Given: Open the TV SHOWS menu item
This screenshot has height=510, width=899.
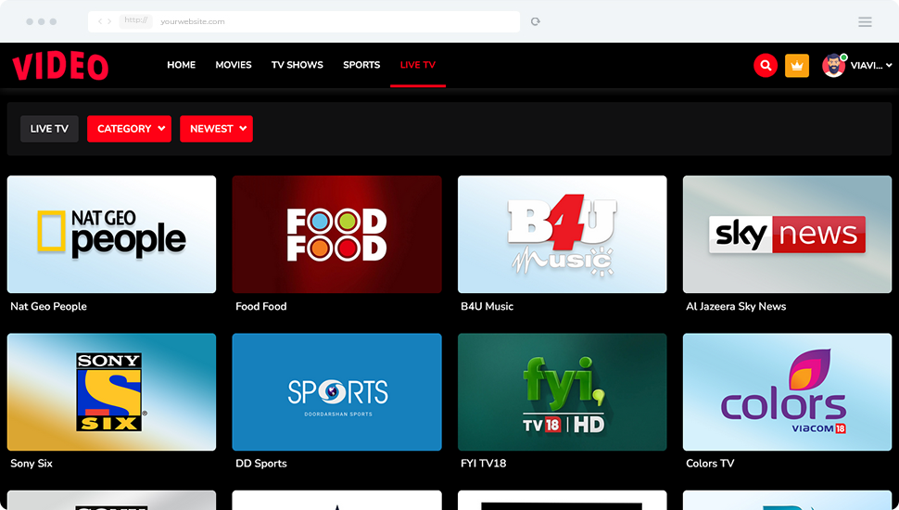Looking at the screenshot, I should (297, 65).
